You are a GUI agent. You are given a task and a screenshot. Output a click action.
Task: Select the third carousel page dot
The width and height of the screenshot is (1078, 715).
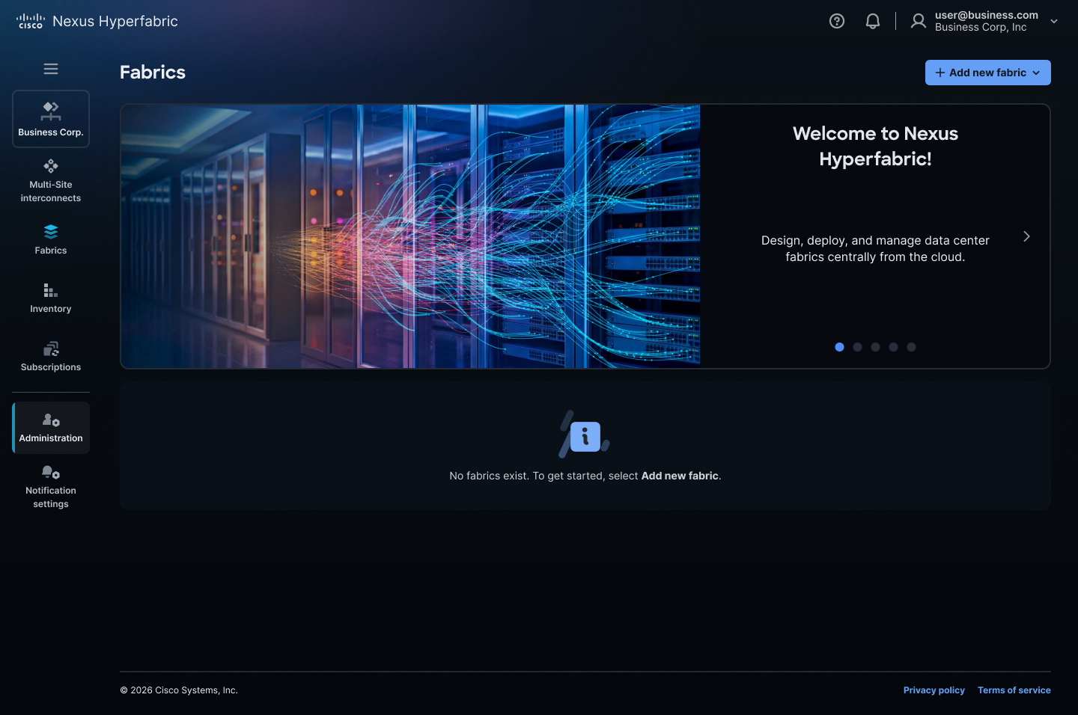(875, 347)
